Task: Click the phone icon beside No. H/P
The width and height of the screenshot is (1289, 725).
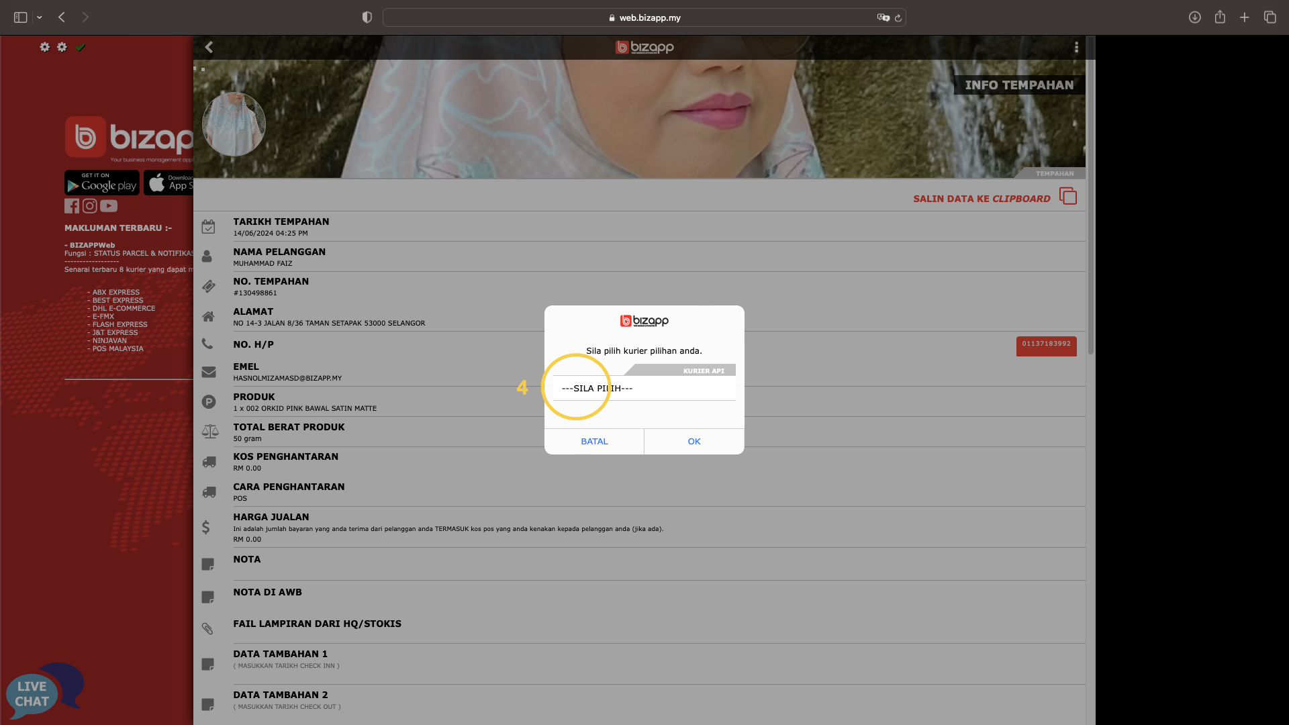Action: tap(207, 344)
